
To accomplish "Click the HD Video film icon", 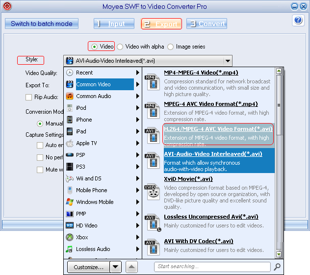I will [70, 225].
